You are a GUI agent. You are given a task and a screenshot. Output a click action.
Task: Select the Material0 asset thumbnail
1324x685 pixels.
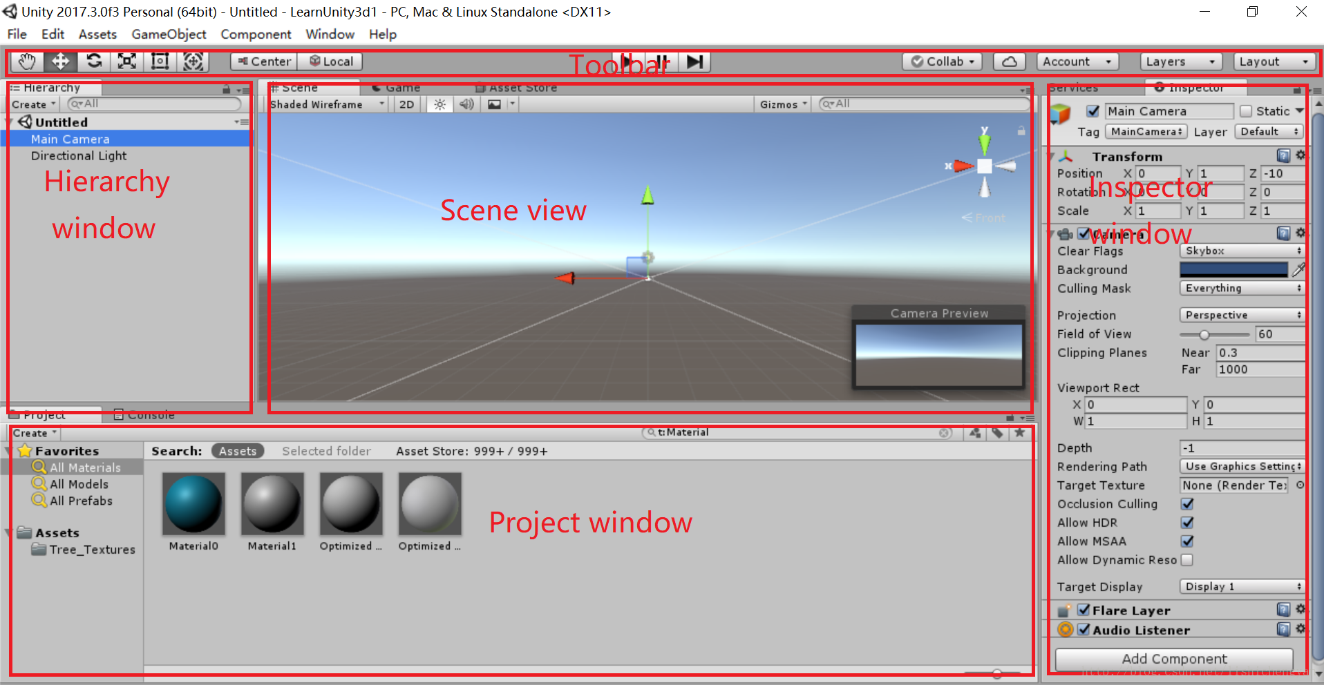click(193, 504)
